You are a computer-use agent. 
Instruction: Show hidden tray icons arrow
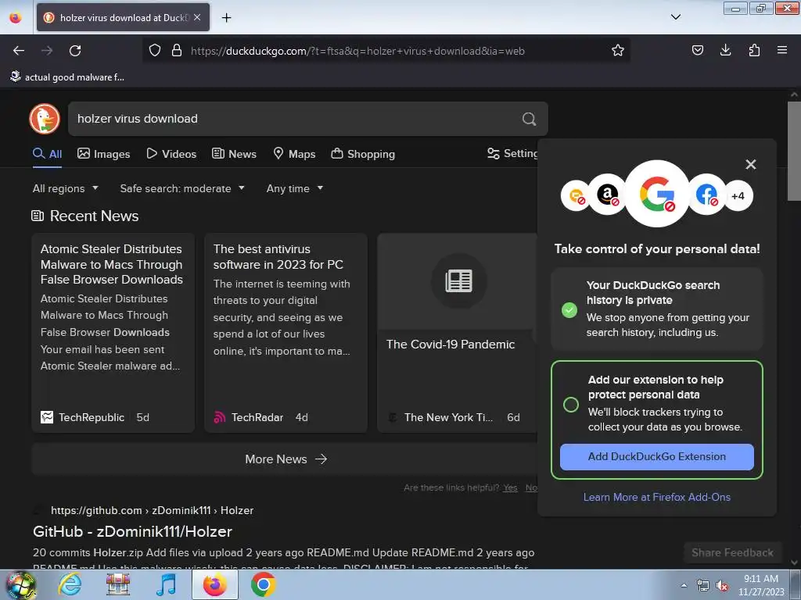pos(684,585)
